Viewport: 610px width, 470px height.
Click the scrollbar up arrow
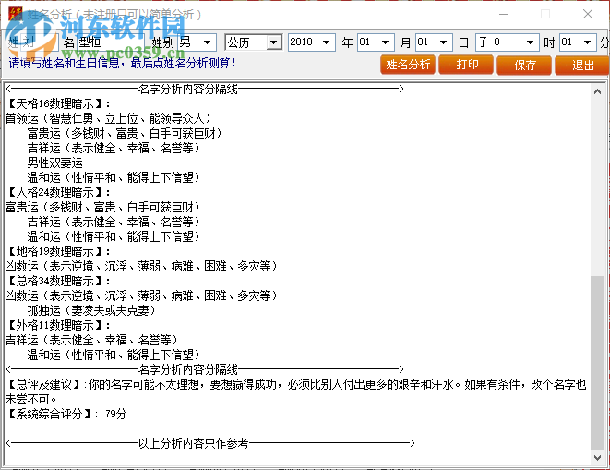[598, 92]
